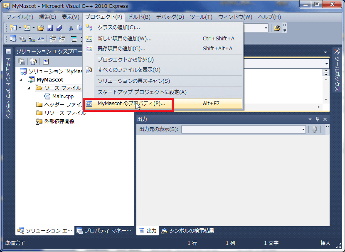Image resolution: width=345 pixels, height=252 pixels.
Task: Click the editor vertical scrollbar down arrow
Action: point(326,100)
